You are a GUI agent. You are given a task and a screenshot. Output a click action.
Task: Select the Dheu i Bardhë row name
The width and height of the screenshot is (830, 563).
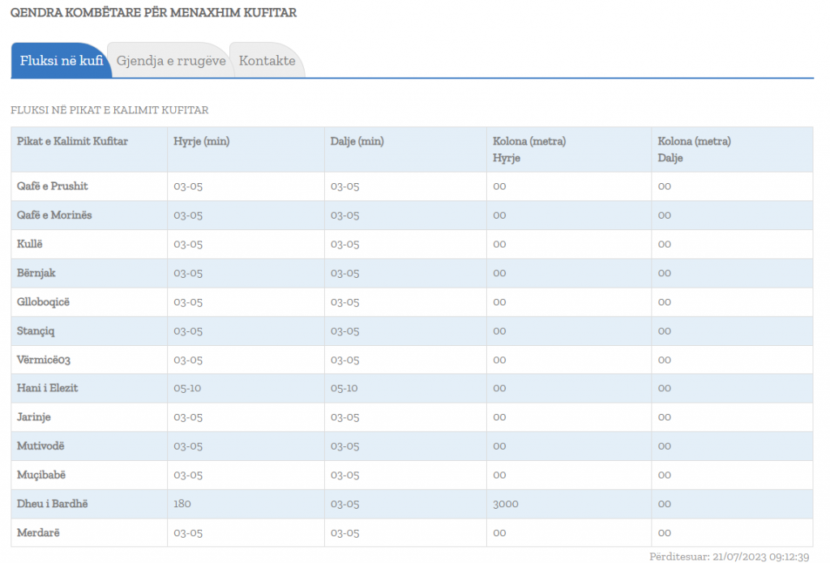(53, 504)
